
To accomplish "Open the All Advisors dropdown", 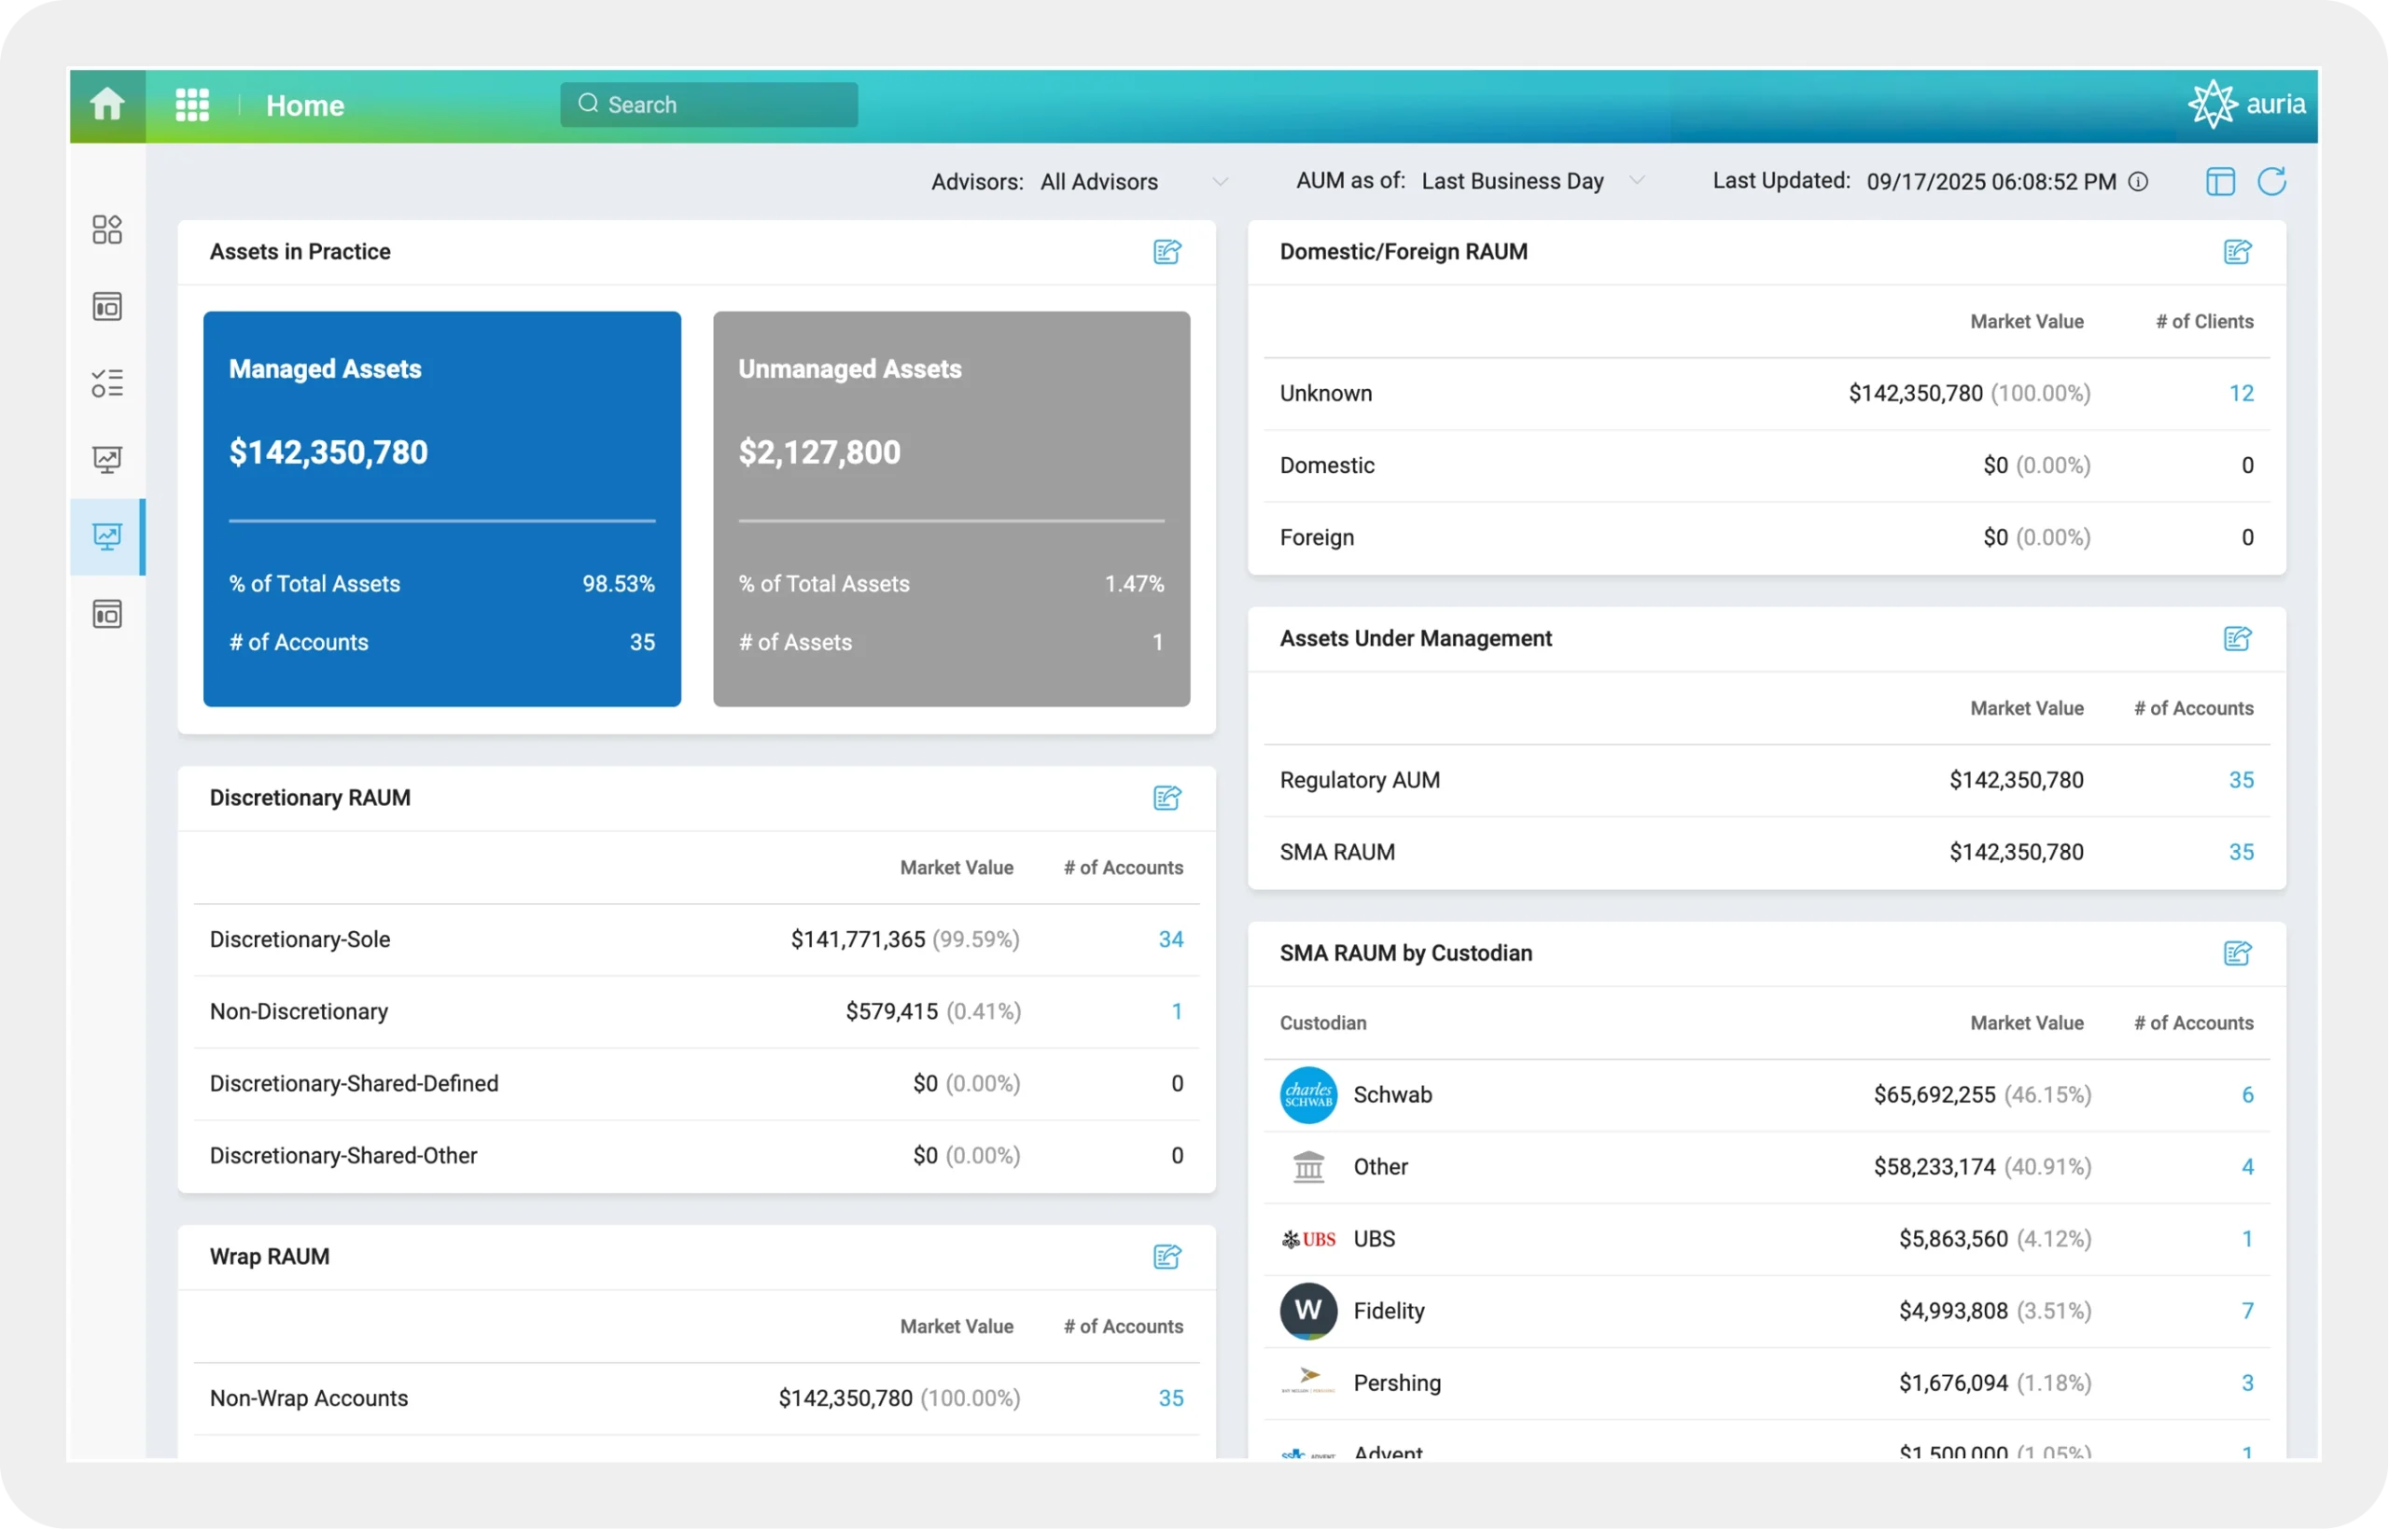I will tap(1132, 181).
